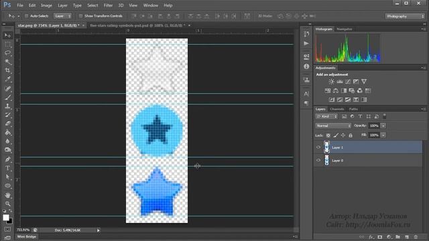Viewport: 429px width, 241px height.
Task: Switch to the Channels tab
Action: click(x=336, y=109)
